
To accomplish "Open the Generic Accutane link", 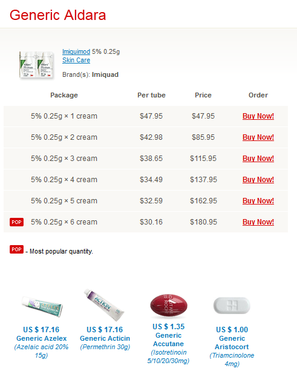I will (x=169, y=340).
